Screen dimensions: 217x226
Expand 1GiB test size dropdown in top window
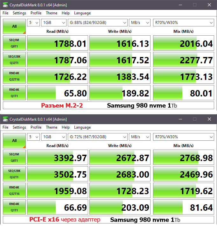(54, 23)
